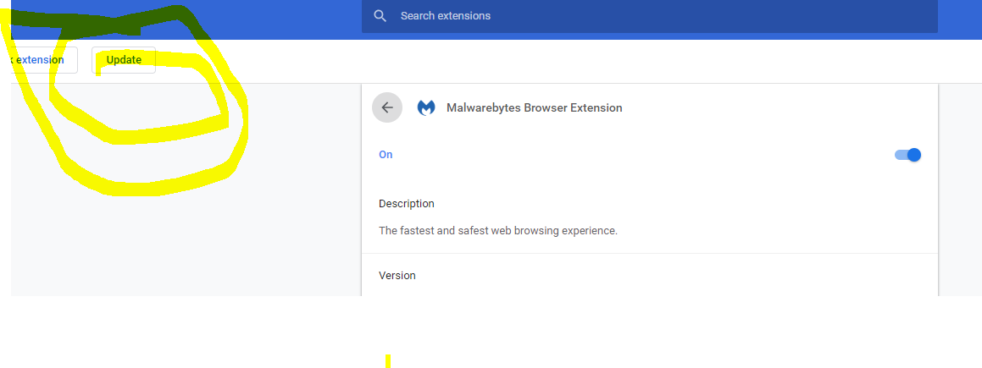The image size is (982, 368).
Task: Click the blue header right of search
Action: tap(959, 19)
